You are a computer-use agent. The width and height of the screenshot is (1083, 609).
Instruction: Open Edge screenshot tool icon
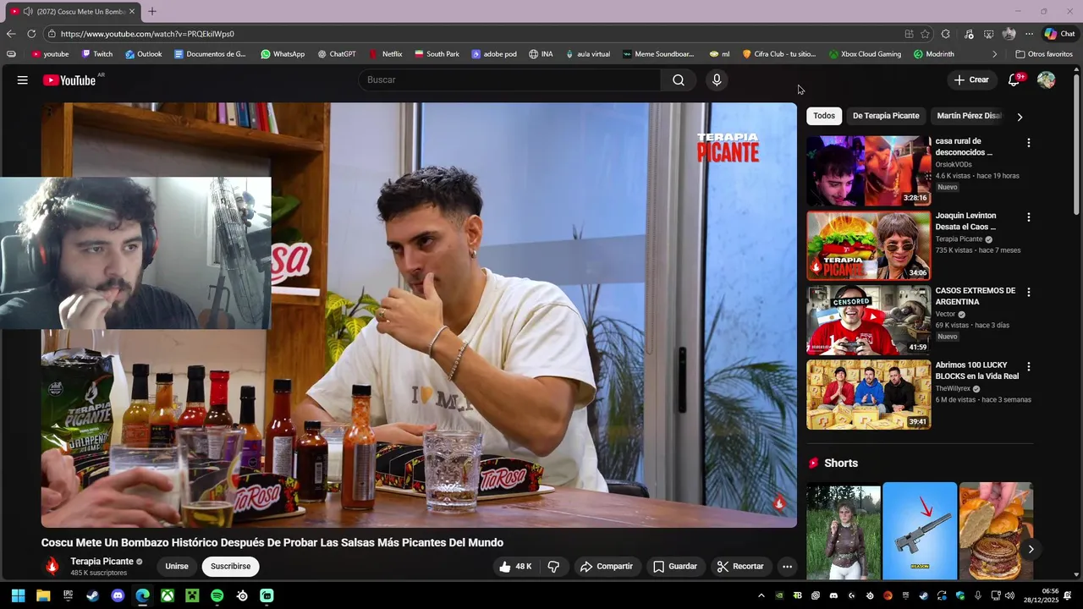(x=988, y=34)
